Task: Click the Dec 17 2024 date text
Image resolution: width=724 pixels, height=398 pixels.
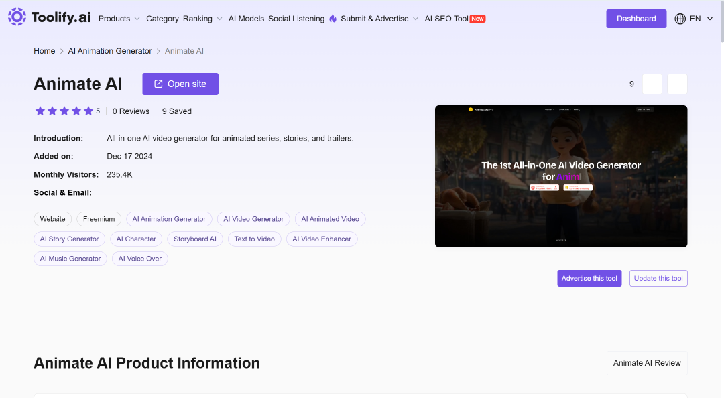Action: click(x=129, y=157)
